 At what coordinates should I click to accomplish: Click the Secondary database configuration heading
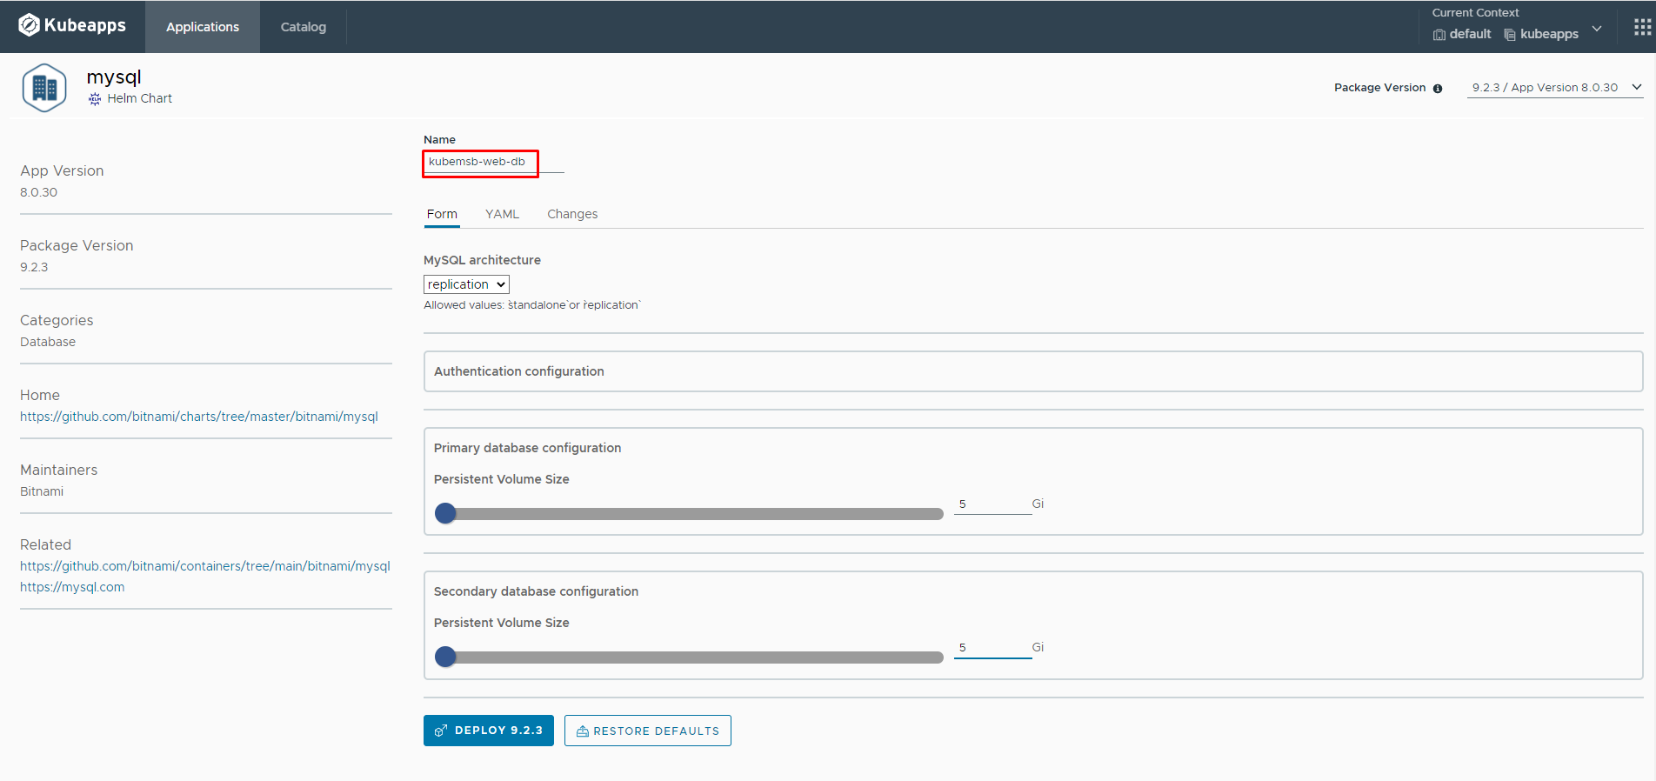pos(537,591)
